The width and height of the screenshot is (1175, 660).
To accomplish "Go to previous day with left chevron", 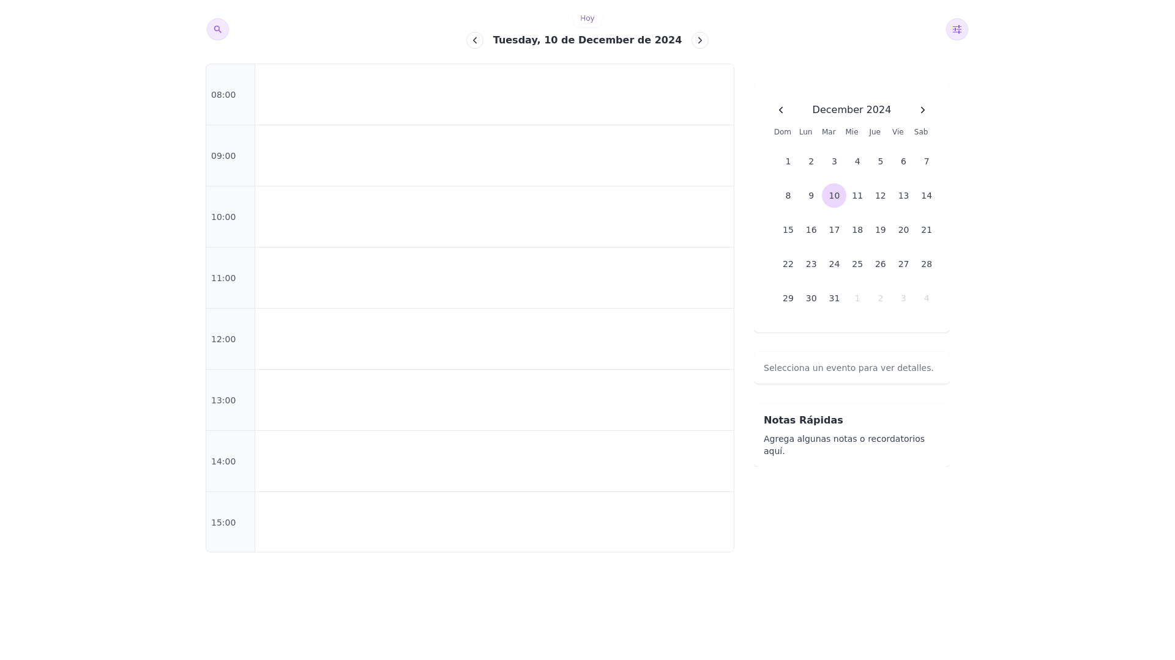I will point(475,40).
